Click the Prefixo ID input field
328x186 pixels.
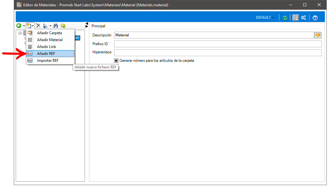[218, 44]
